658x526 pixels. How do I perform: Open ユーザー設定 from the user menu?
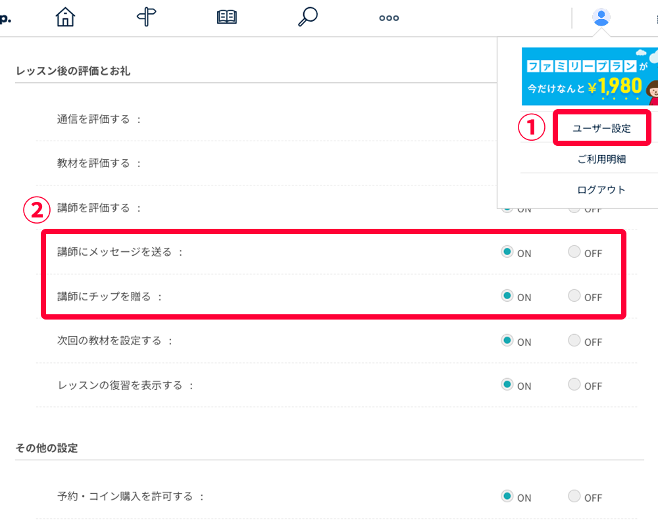pyautogui.click(x=603, y=128)
